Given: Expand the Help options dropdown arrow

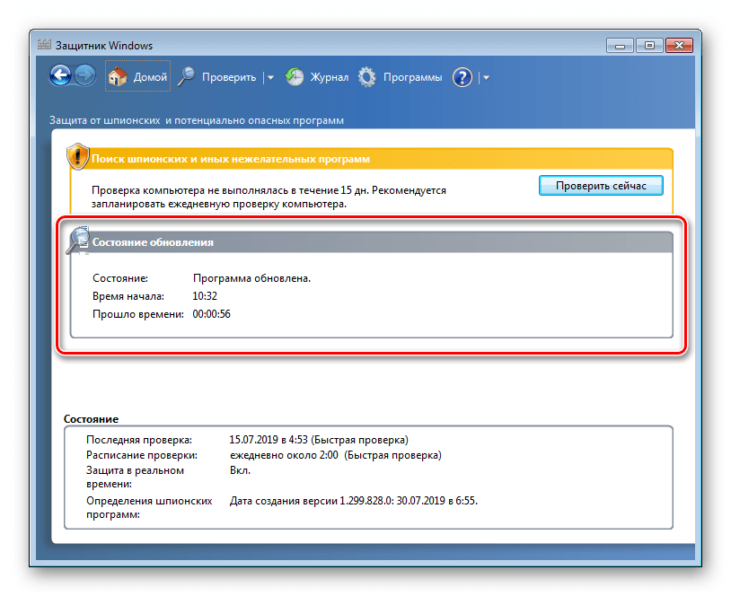Looking at the screenshot, I should tap(486, 78).
